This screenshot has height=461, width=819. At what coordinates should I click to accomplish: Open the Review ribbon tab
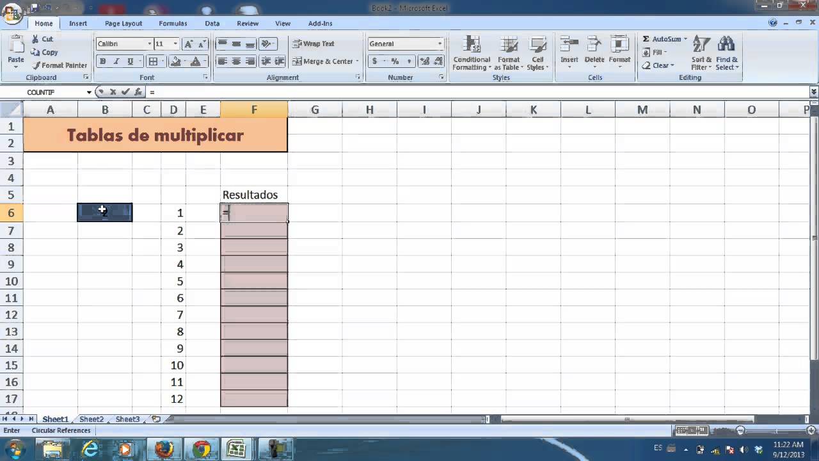click(248, 23)
